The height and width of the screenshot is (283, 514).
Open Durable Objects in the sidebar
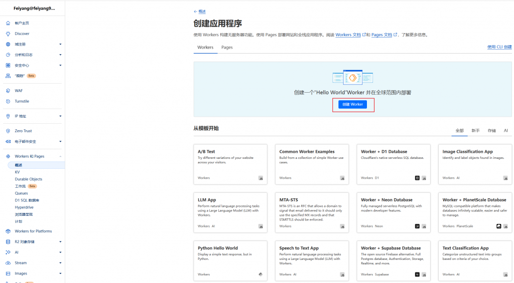pyautogui.click(x=29, y=179)
